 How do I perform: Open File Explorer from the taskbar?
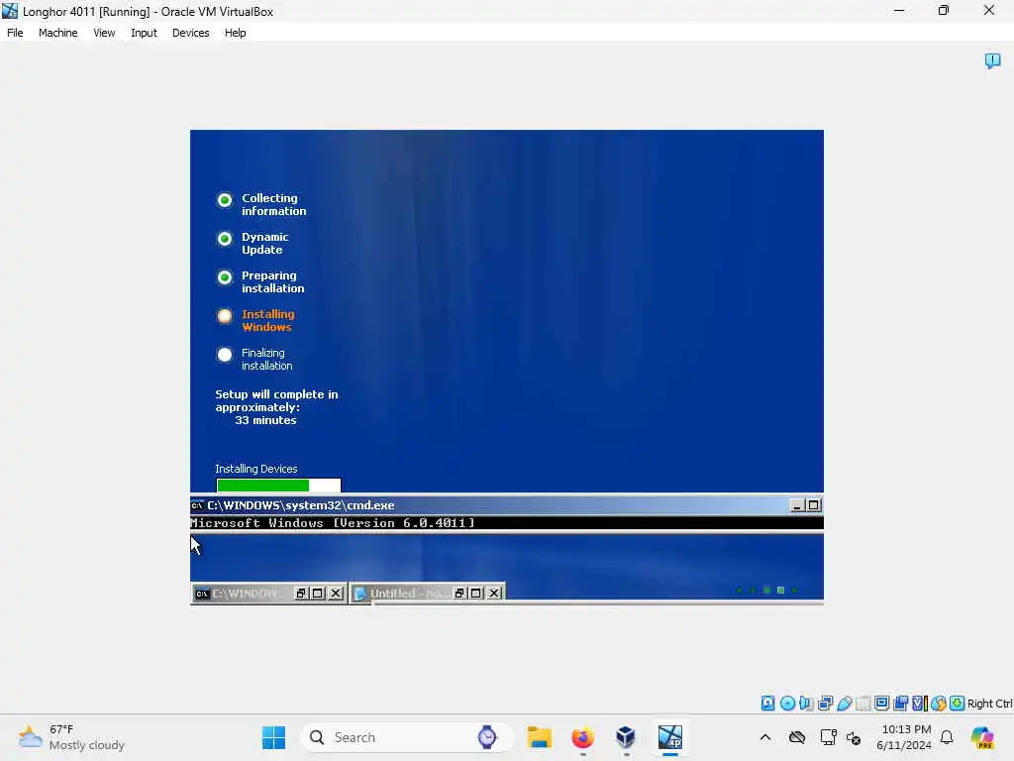pos(540,737)
